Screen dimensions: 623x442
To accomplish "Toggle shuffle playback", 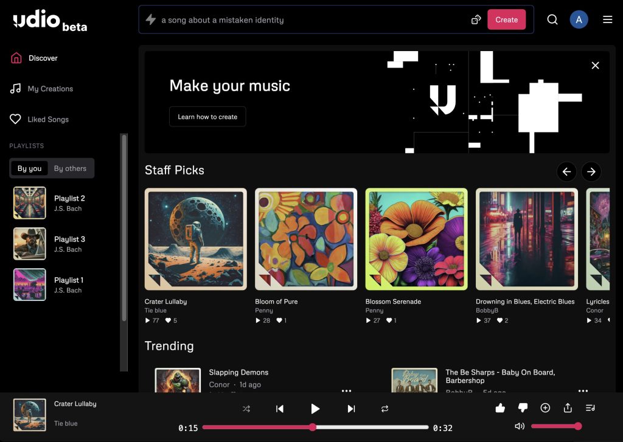I will tap(246, 409).
